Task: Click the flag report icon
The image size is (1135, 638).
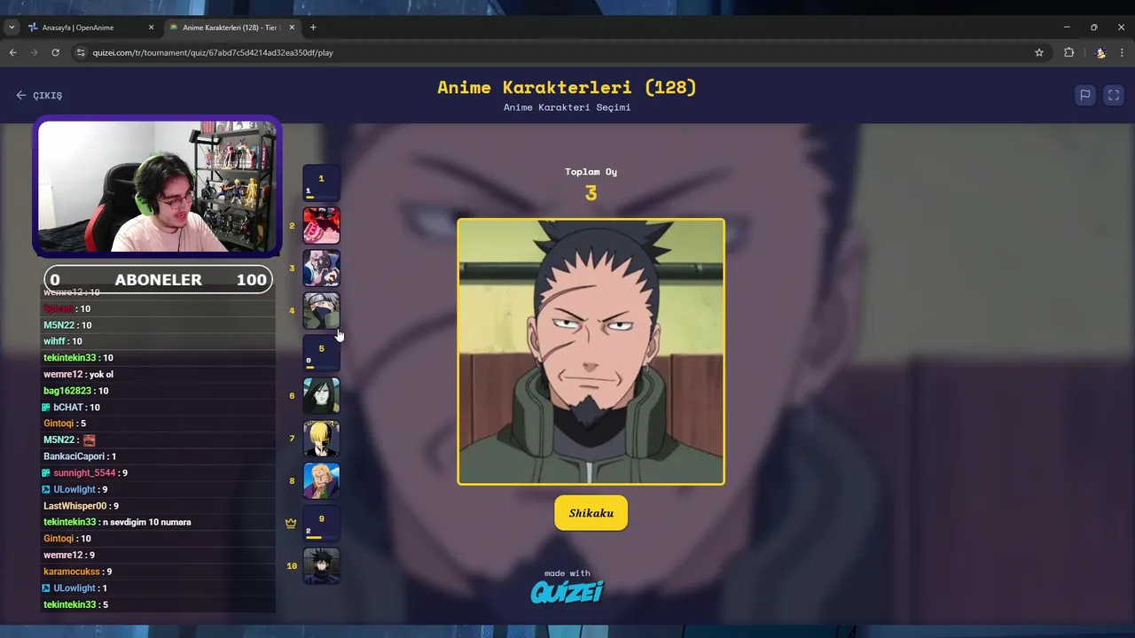Action: tap(1084, 95)
